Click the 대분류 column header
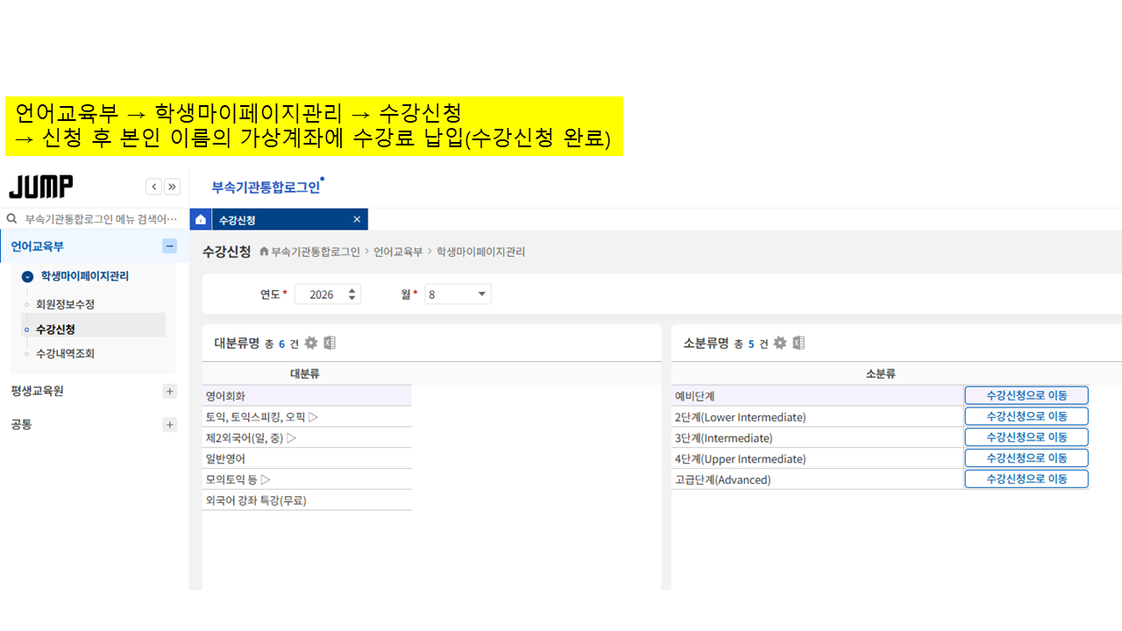This screenshot has width=1122, height=631. (x=305, y=374)
